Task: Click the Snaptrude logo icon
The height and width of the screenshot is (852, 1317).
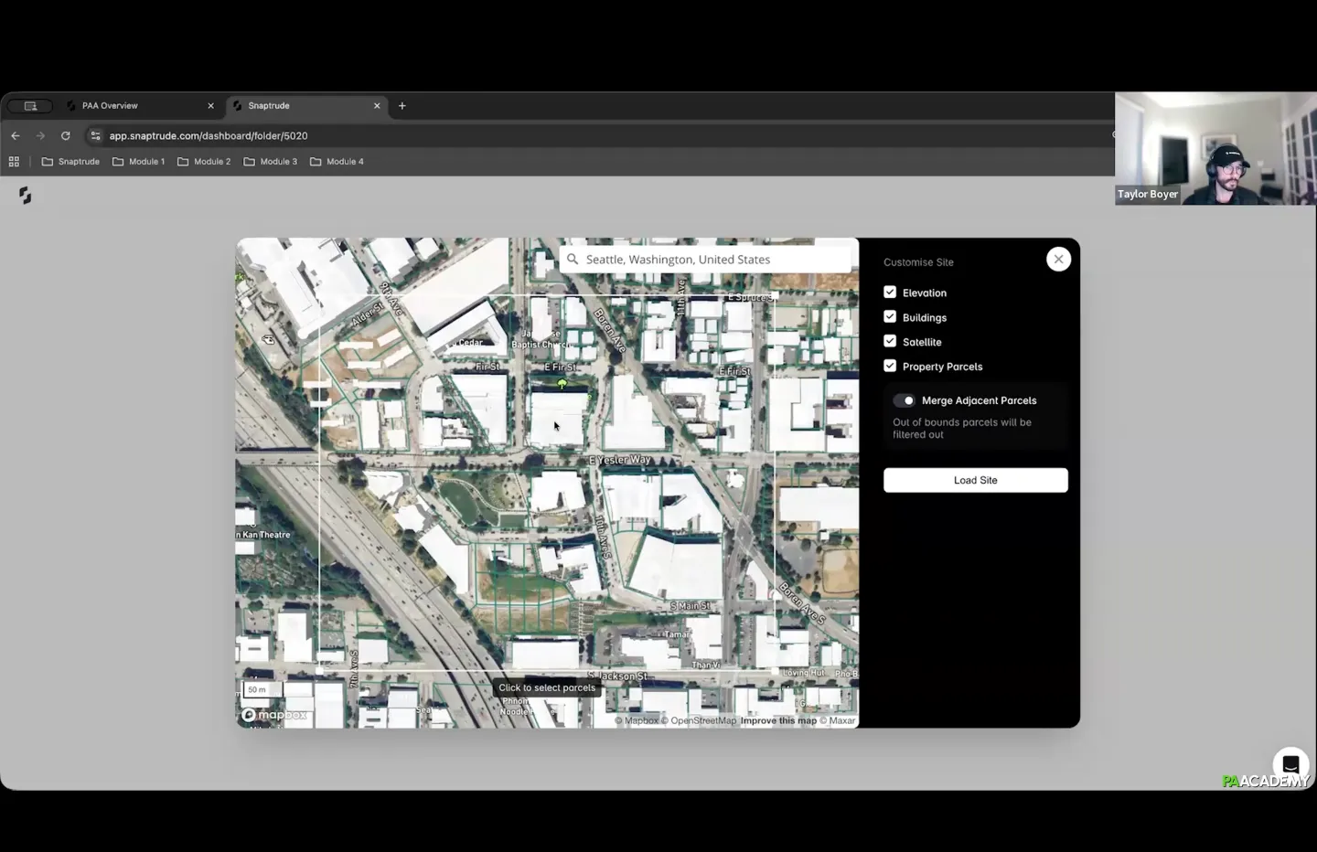Action: [x=25, y=196]
